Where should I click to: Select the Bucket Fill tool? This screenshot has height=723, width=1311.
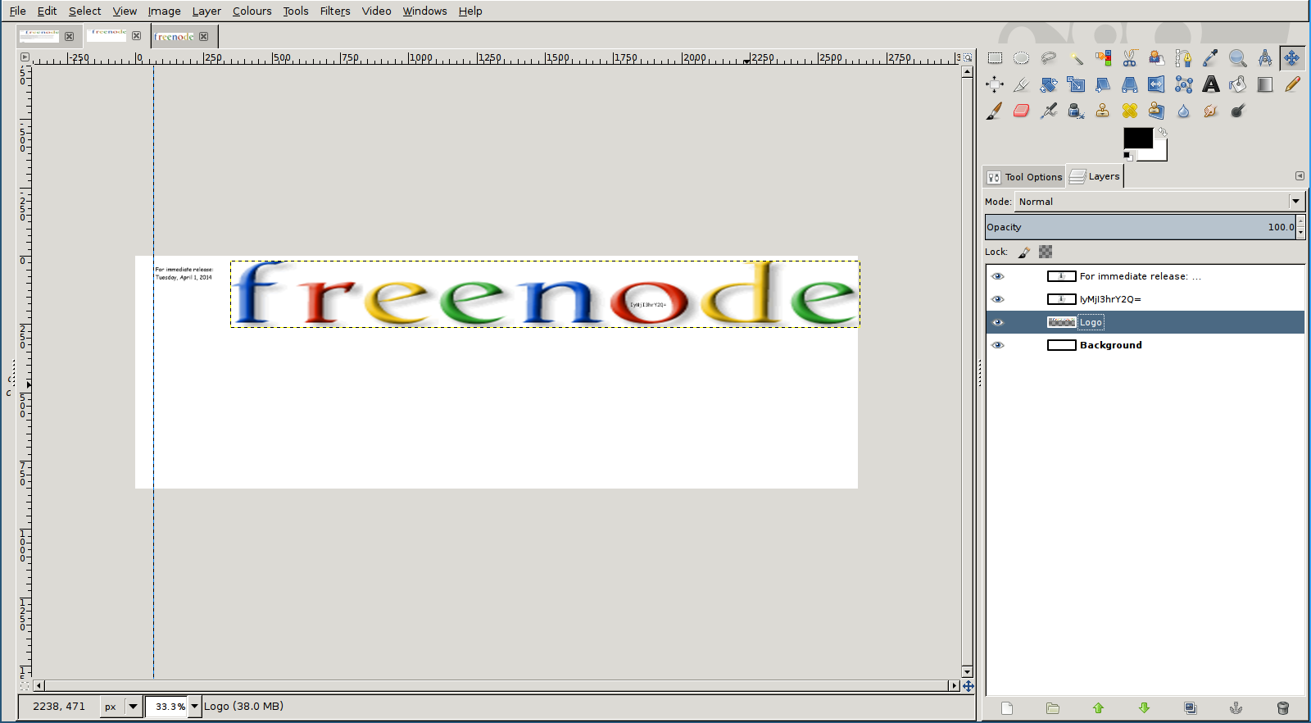point(1237,84)
